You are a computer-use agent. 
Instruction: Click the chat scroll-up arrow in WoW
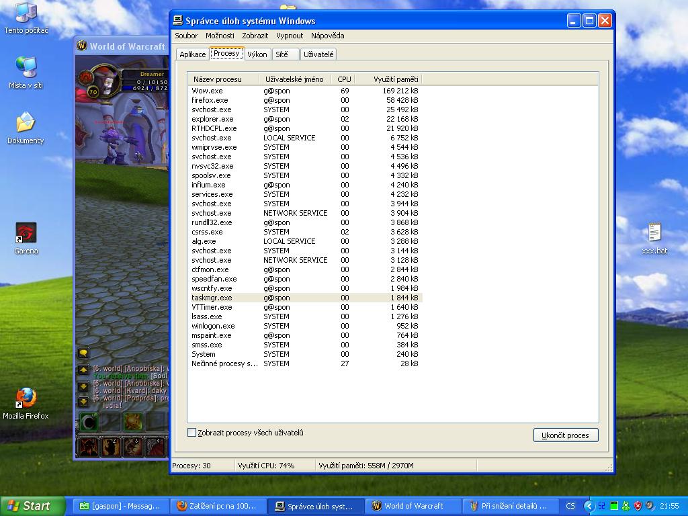click(x=83, y=370)
